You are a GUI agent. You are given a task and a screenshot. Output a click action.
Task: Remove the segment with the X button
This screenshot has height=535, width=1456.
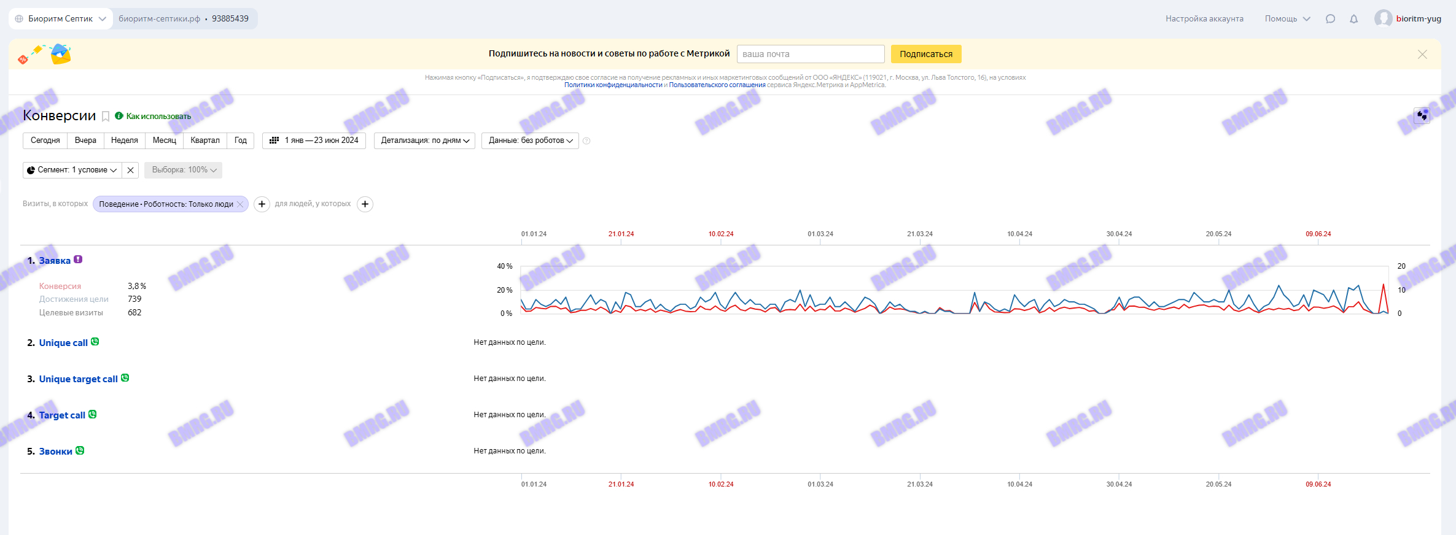click(130, 170)
